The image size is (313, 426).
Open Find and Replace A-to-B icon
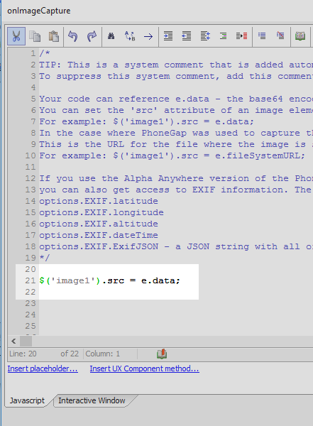coord(130,36)
